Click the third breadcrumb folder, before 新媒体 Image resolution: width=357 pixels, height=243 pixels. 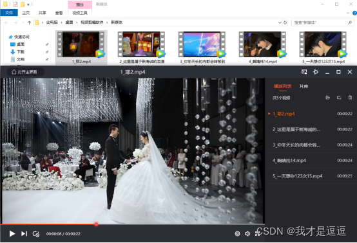click(x=92, y=22)
